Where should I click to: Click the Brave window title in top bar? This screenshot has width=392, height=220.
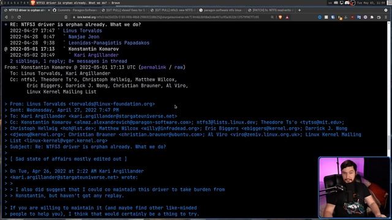78,2
